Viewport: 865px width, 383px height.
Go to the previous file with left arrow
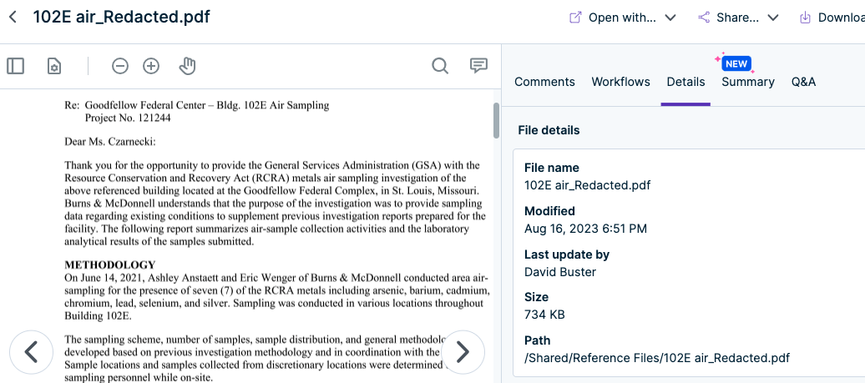[x=32, y=351]
